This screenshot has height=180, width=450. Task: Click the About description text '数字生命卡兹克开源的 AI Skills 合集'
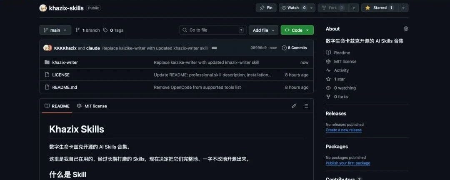coord(365,41)
